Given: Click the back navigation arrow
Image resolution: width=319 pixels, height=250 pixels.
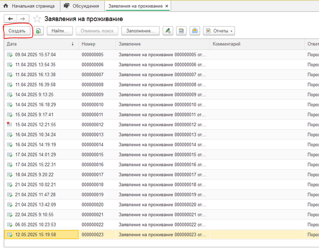Looking at the screenshot, I should [10, 19].
